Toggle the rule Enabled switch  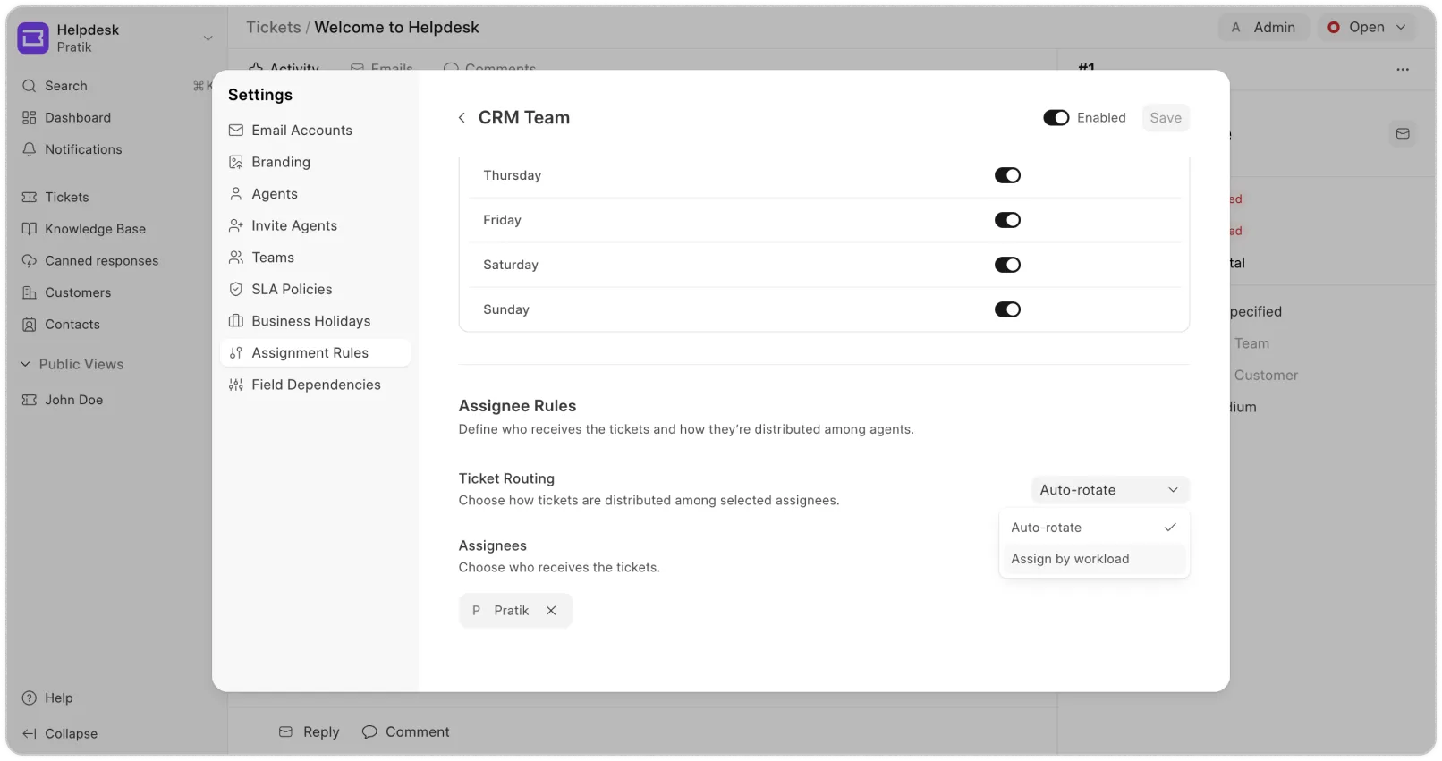tap(1056, 118)
